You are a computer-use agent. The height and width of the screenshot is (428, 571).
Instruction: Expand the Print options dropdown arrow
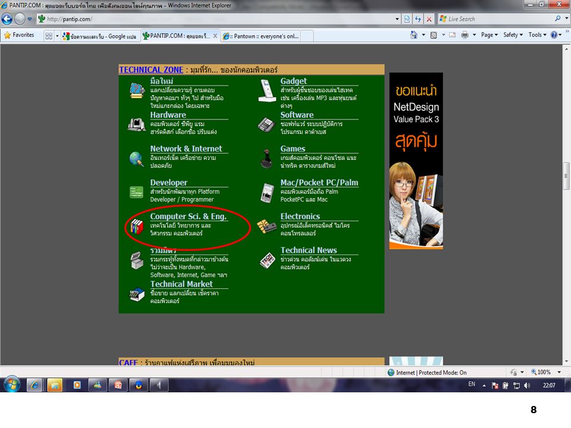click(474, 35)
